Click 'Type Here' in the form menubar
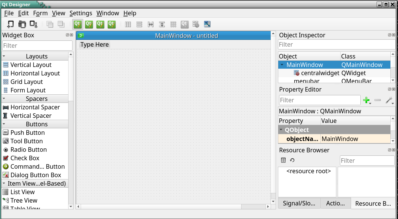 [95, 44]
